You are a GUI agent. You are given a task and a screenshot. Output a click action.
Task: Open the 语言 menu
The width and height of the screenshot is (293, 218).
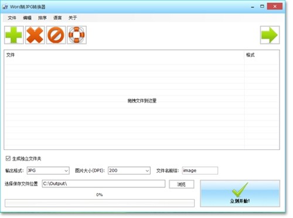(57, 18)
